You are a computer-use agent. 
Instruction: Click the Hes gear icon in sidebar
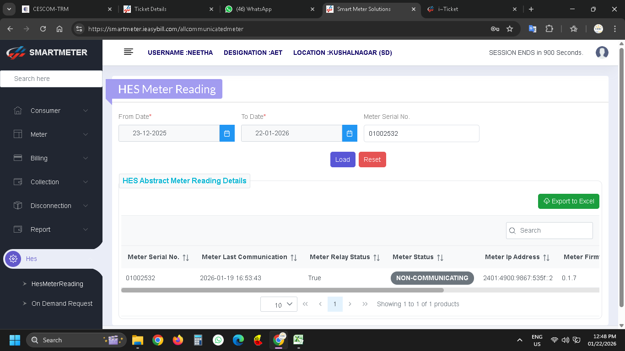click(13, 259)
